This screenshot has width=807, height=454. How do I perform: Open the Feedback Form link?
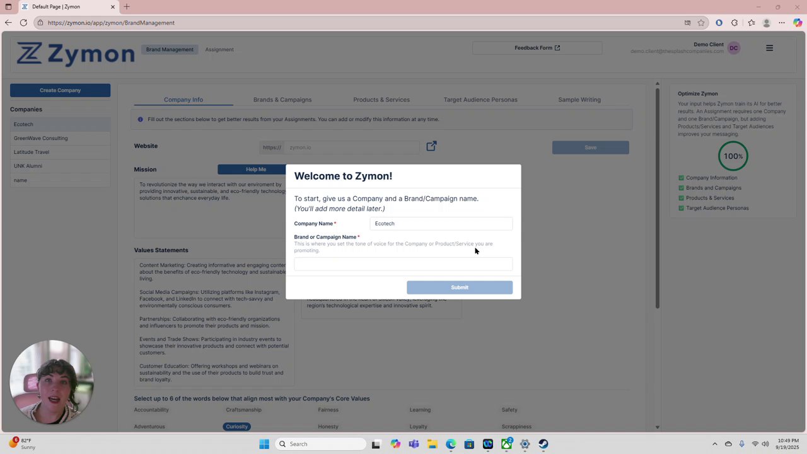coord(537,48)
